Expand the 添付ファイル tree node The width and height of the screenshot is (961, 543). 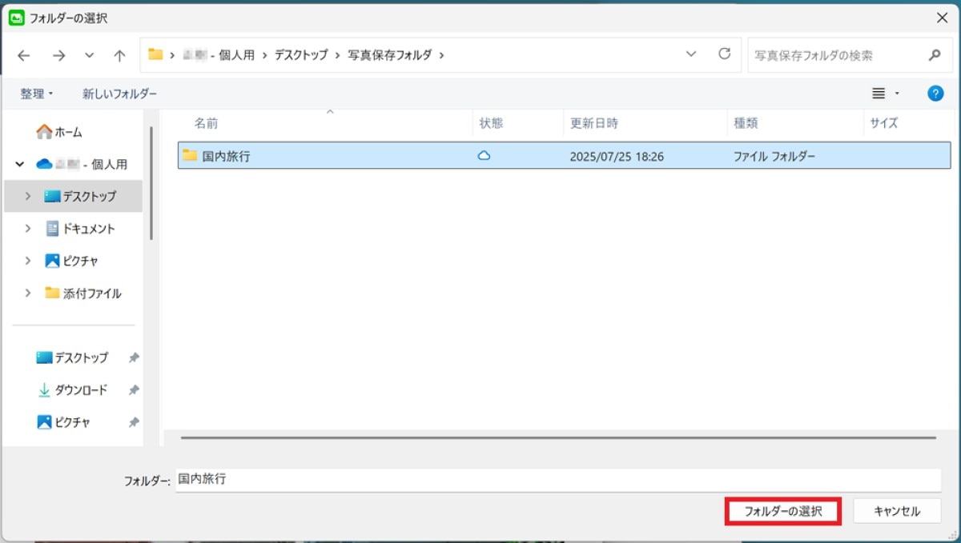pos(28,293)
